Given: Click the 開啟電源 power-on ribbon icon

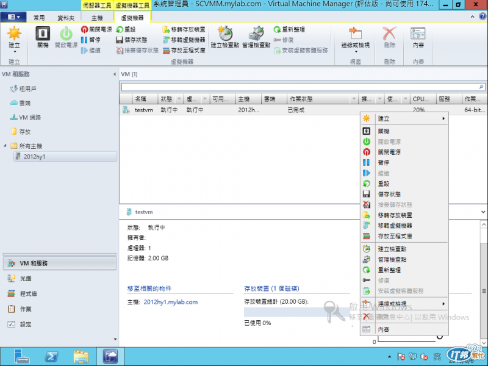Looking at the screenshot, I should click(66, 34).
